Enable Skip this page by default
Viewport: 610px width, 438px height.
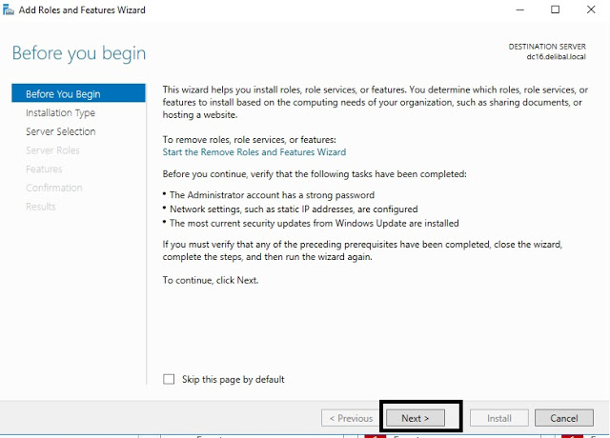tap(170, 379)
